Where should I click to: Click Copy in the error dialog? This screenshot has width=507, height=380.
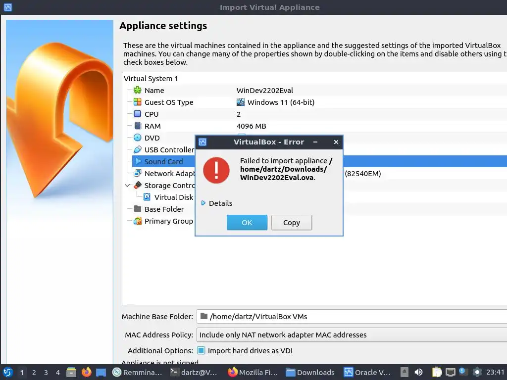291,222
